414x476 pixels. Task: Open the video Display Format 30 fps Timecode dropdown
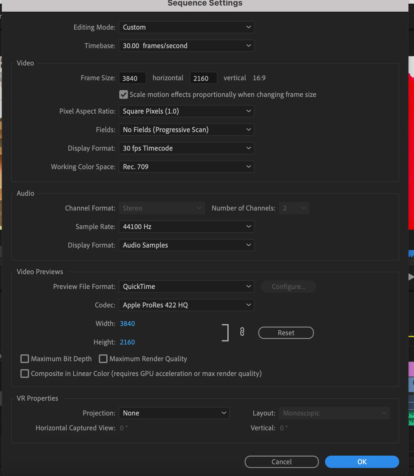(187, 148)
